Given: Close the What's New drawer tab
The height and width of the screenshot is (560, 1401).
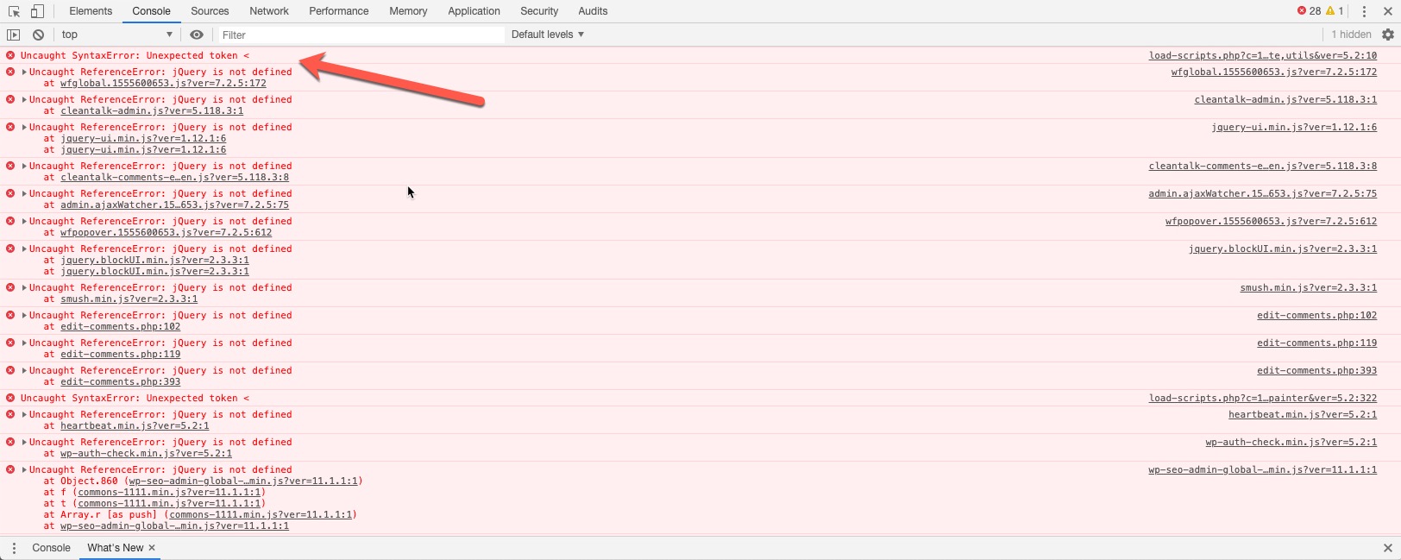Looking at the screenshot, I should pos(152,548).
